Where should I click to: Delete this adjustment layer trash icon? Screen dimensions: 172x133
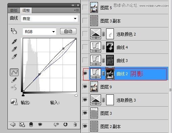75,125
